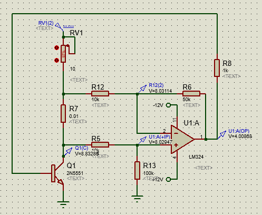Click the U1:A reference label
Image resolution: width=262 pixels, height=215 pixels.
click(x=191, y=123)
